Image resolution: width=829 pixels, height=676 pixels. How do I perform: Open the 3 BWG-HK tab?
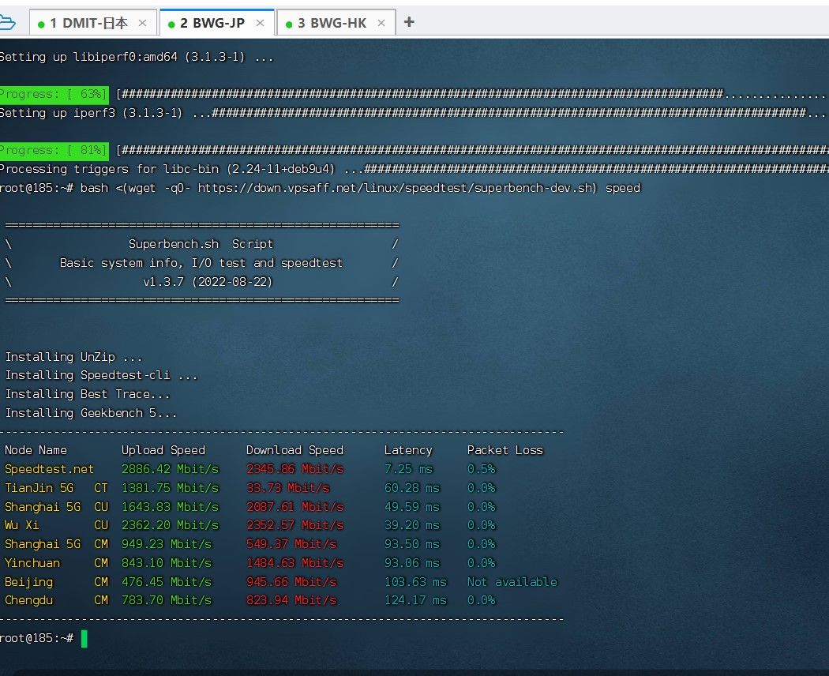(336, 23)
